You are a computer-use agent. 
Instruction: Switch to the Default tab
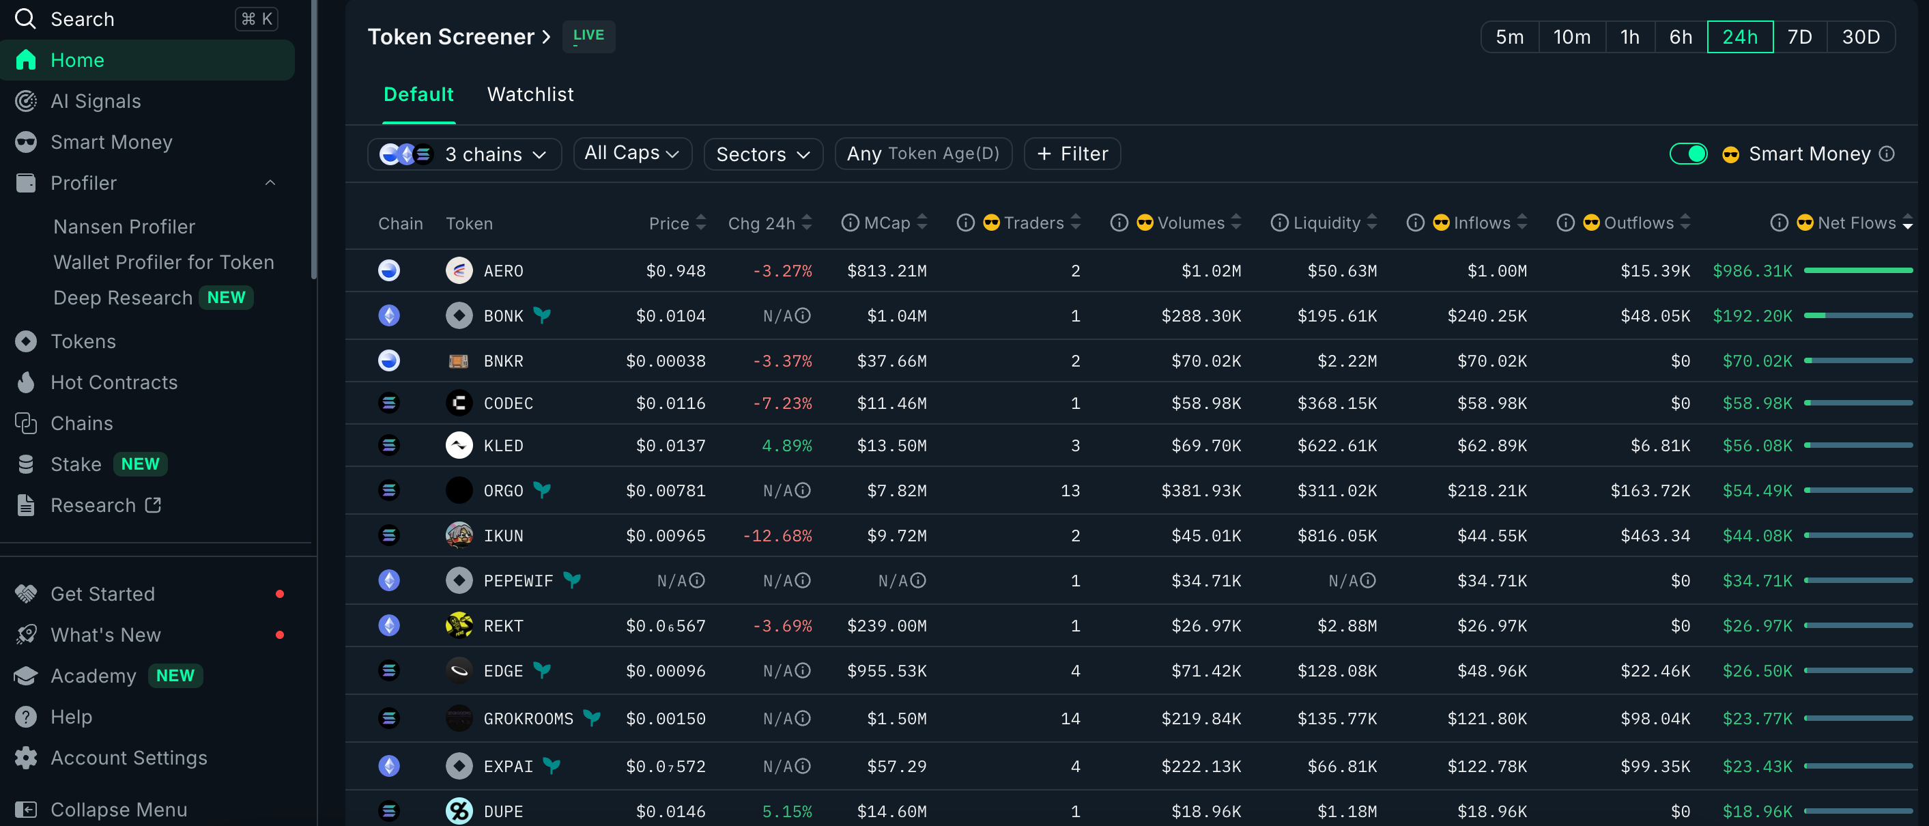point(418,94)
